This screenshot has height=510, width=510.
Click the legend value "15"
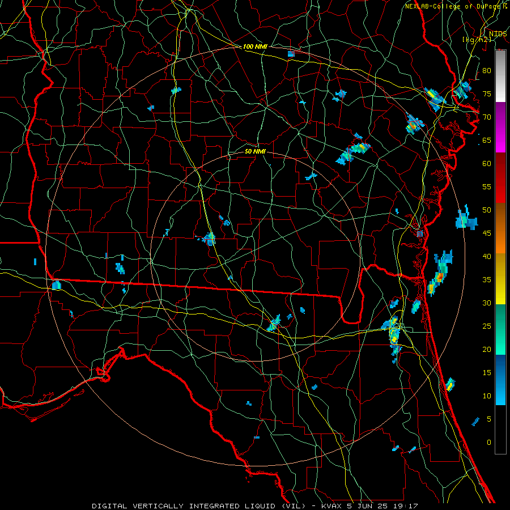point(487,373)
